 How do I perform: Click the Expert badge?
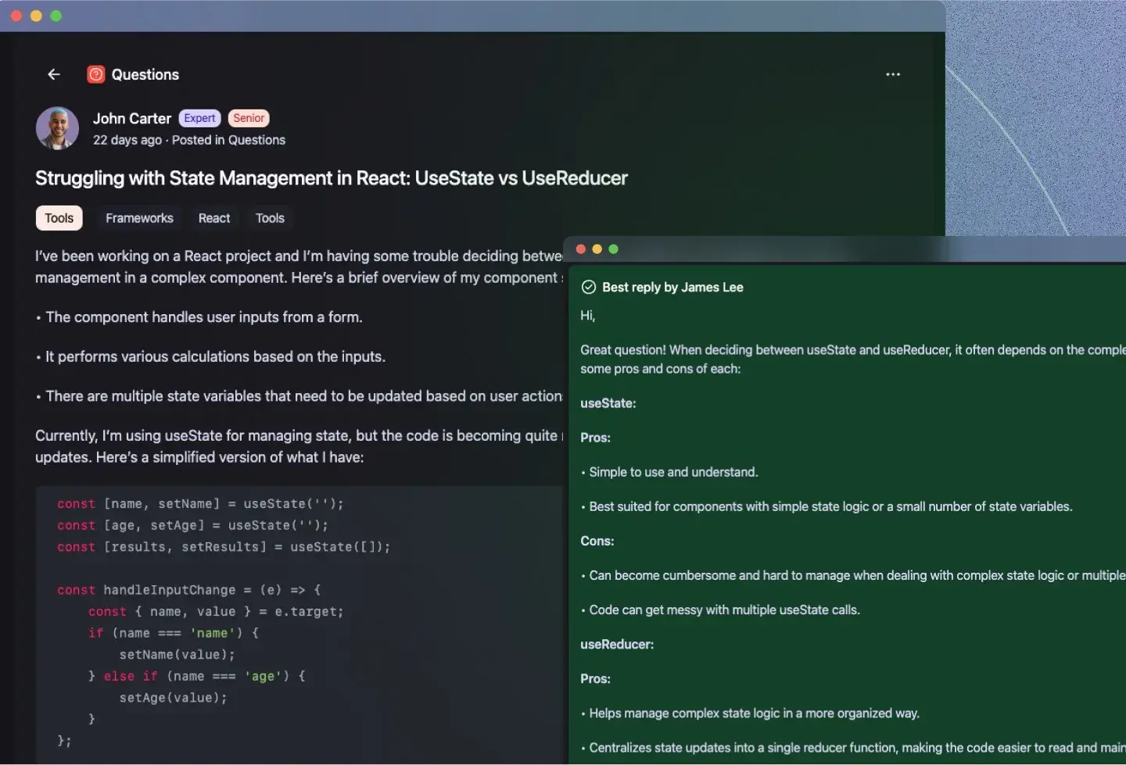(199, 118)
